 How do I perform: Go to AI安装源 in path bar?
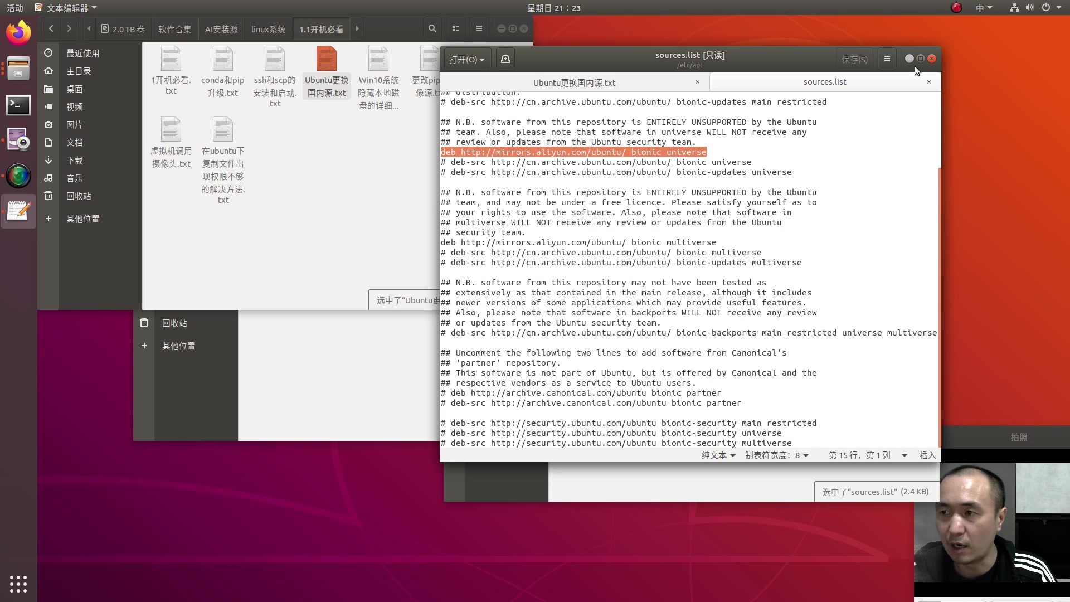tap(221, 29)
